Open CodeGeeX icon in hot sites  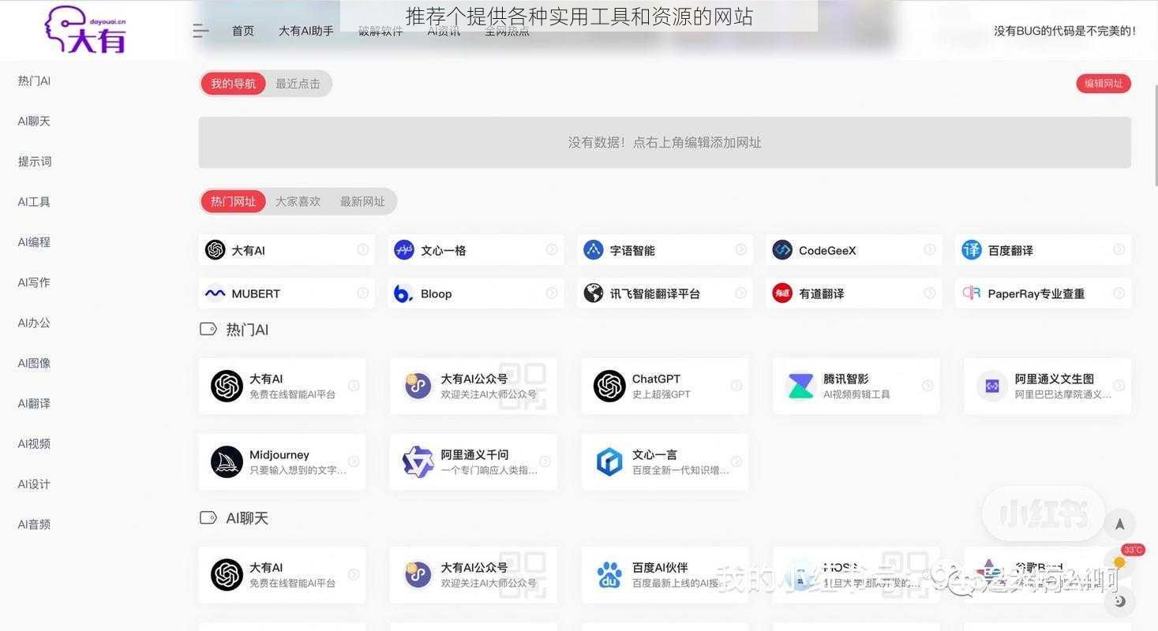point(782,250)
